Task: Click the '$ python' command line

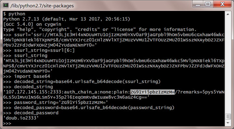Action: point(14,14)
